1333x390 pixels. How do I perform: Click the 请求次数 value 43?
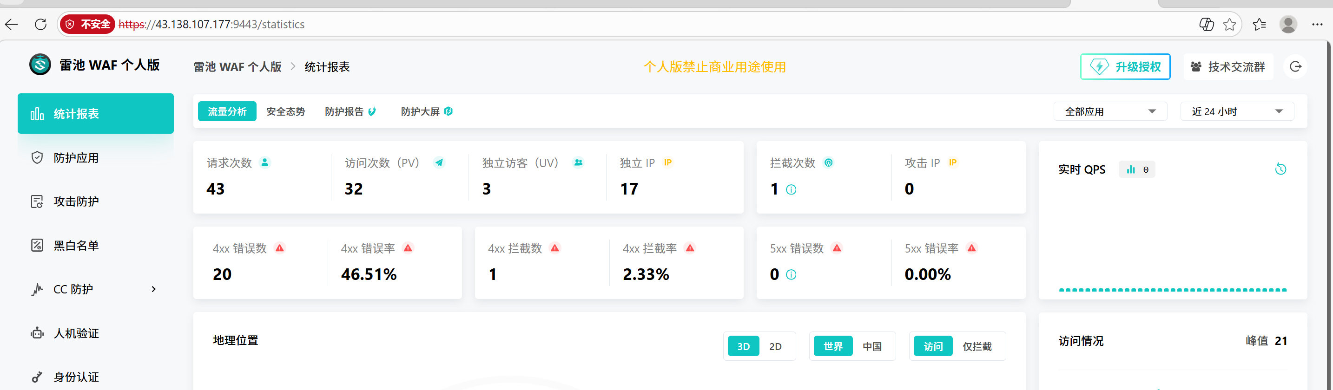pyautogui.click(x=215, y=189)
